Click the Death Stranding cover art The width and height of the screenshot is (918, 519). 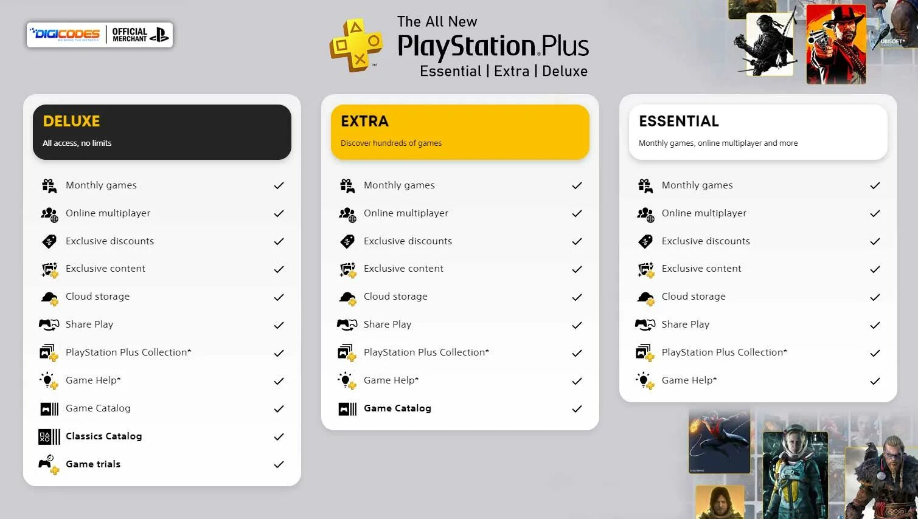tap(720, 502)
